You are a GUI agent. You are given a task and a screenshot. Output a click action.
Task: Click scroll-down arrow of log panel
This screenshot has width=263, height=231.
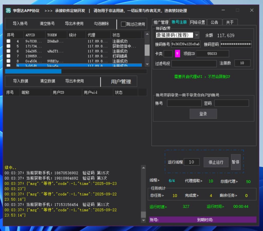click(143, 220)
